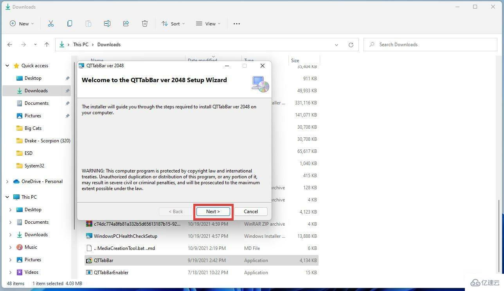Click the Share icon in toolbar
The width and height of the screenshot is (504, 291).
point(126,23)
